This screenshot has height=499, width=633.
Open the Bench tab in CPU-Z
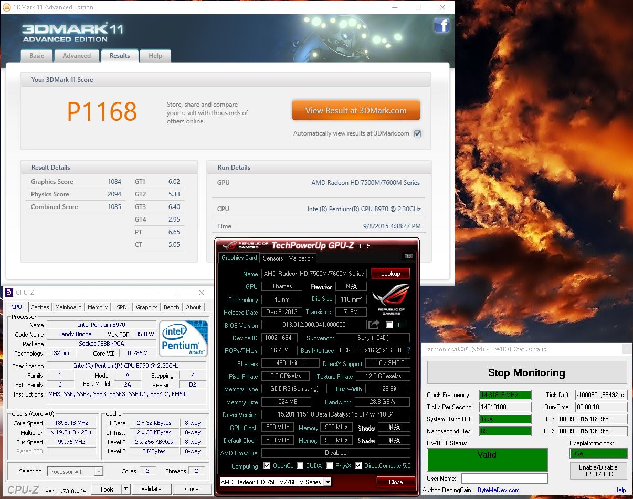pos(172,307)
